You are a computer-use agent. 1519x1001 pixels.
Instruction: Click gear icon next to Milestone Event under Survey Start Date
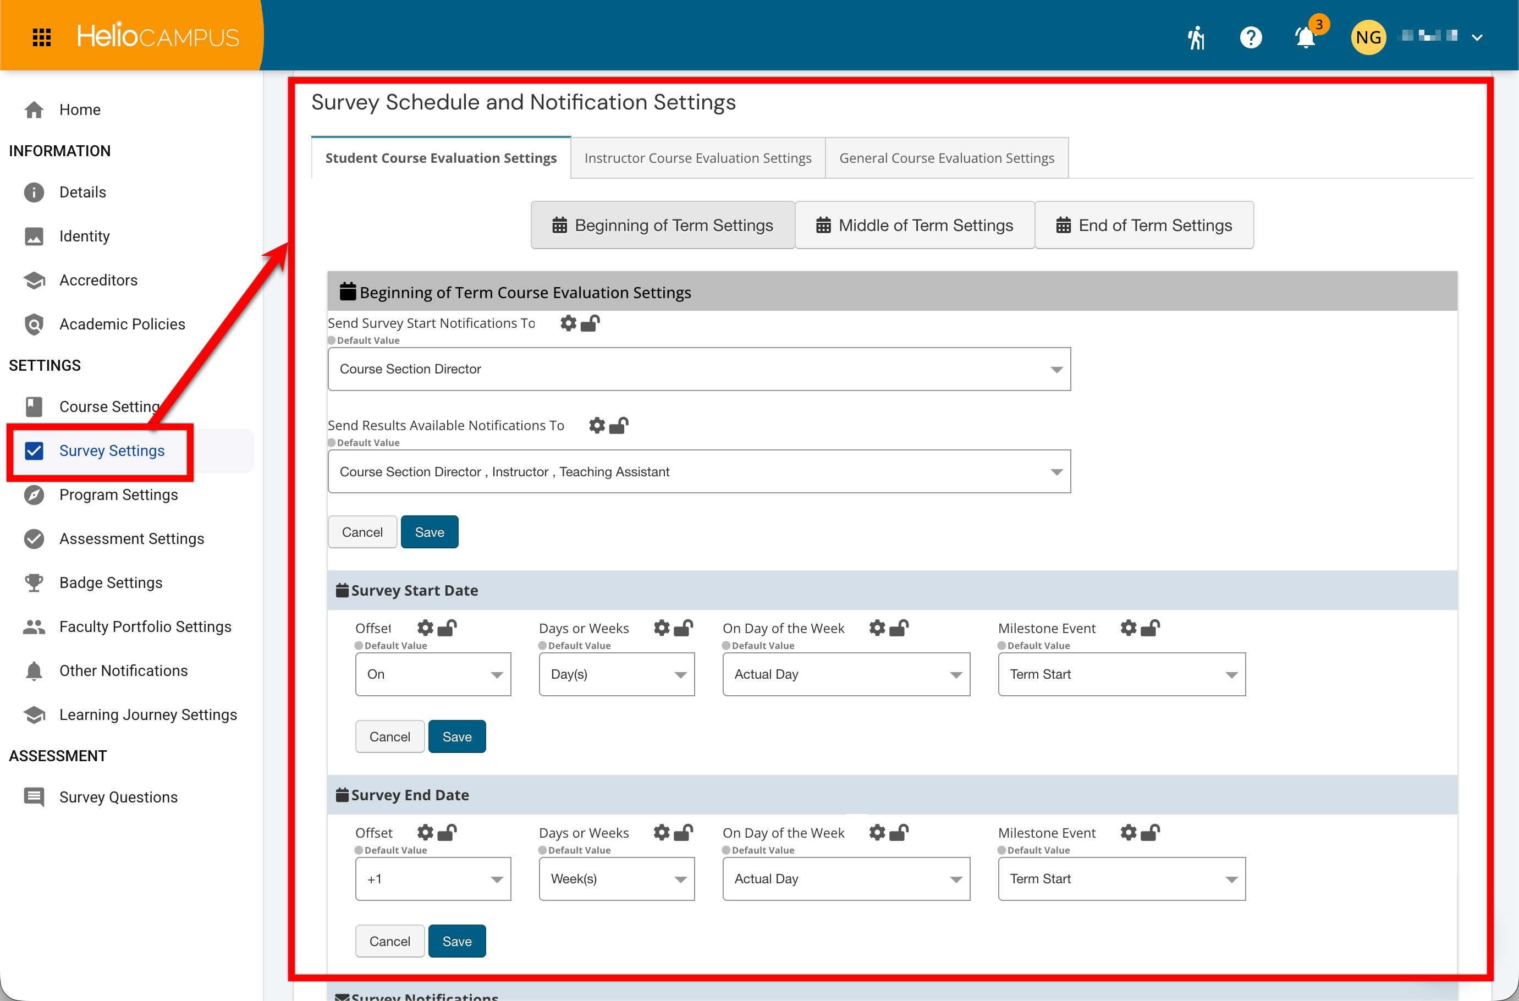1129,628
